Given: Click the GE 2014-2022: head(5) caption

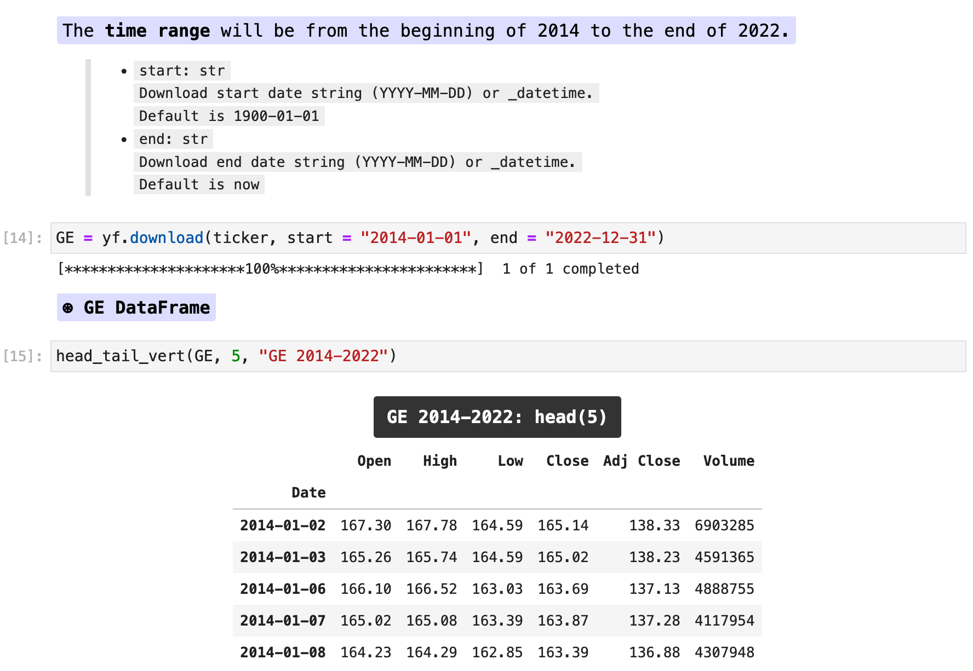Looking at the screenshot, I should click(497, 417).
